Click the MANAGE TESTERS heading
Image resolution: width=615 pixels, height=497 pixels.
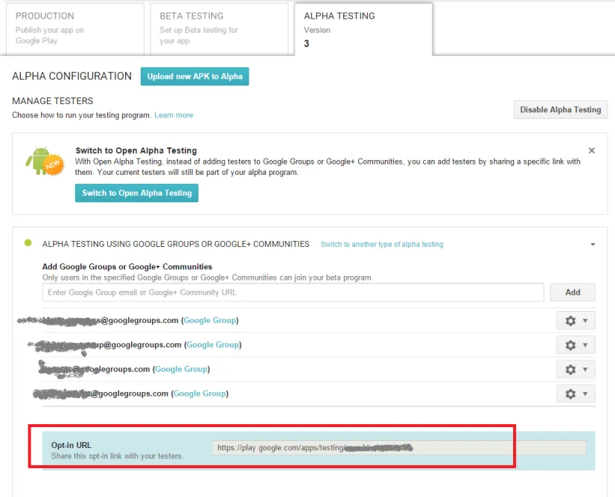53,101
